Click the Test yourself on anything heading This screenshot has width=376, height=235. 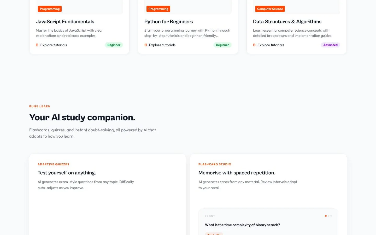click(67, 173)
